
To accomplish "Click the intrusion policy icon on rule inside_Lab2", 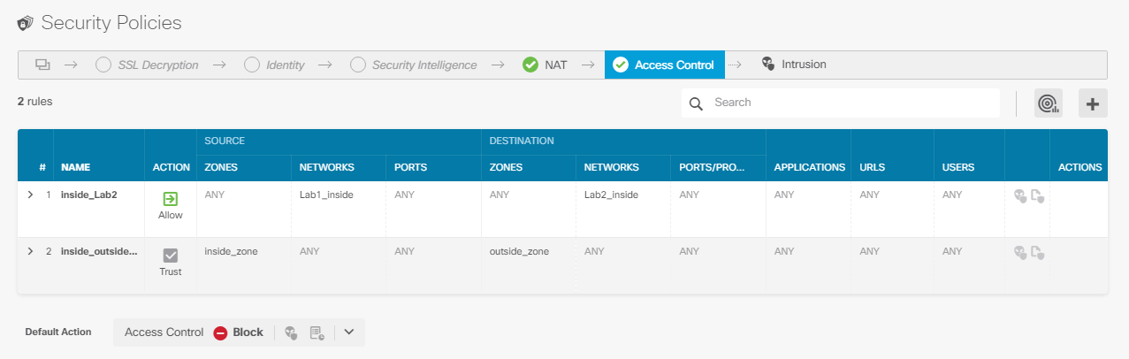I will 1020,195.
